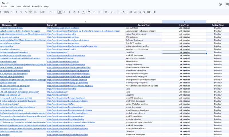The width and height of the screenshot is (229, 137).
Task: Open the Gemini menu
Action: tap(27, 6)
